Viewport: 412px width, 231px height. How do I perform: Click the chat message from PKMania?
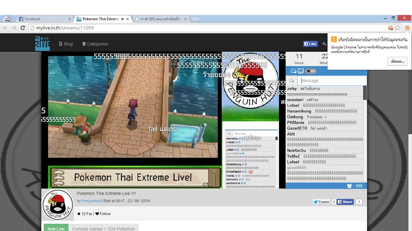325,123
